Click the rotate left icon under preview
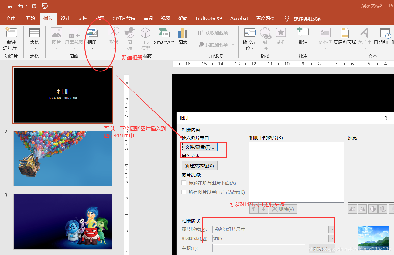 pyautogui.click(x=352, y=209)
